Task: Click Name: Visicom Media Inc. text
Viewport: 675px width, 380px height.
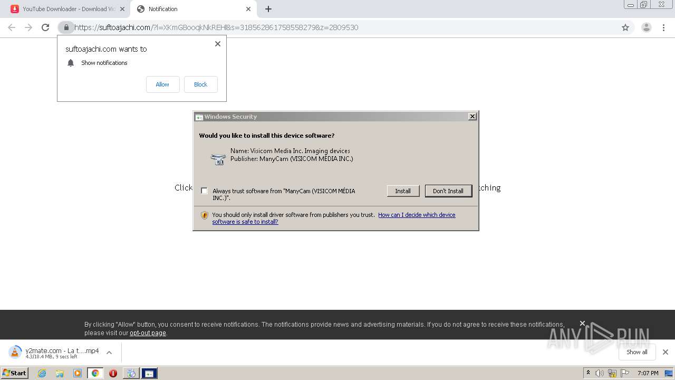Action: coord(290,151)
